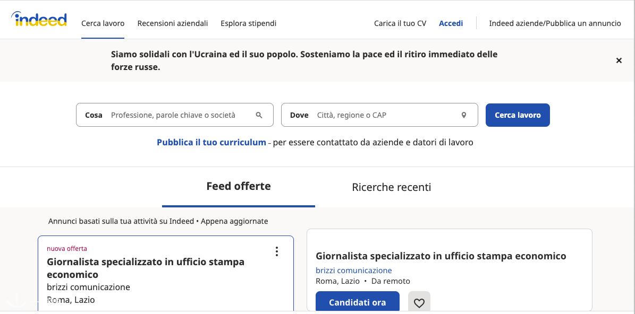Click Accedi to sign in
The image size is (635, 314).
(x=451, y=23)
